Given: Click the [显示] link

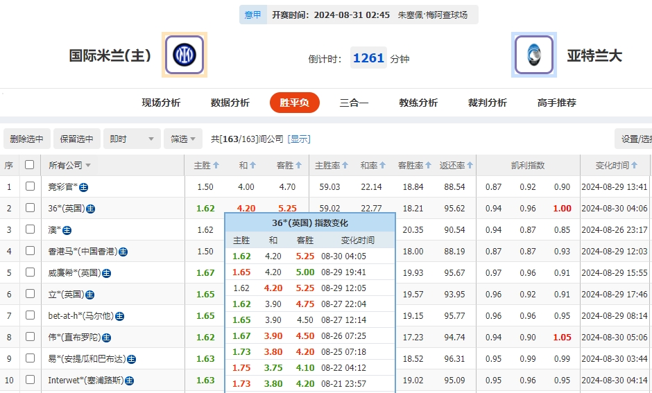Looking at the screenshot, I should [x=299, y=139].
